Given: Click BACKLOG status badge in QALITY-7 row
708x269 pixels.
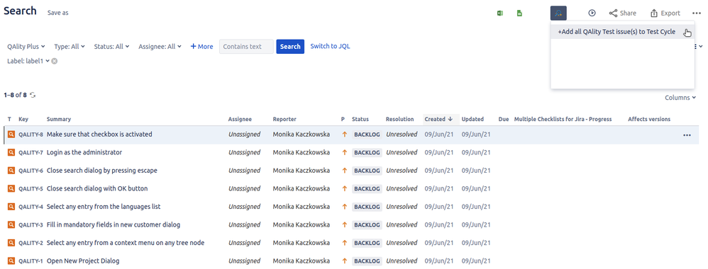Looking at the screenshot, I should tap(367, 153).
